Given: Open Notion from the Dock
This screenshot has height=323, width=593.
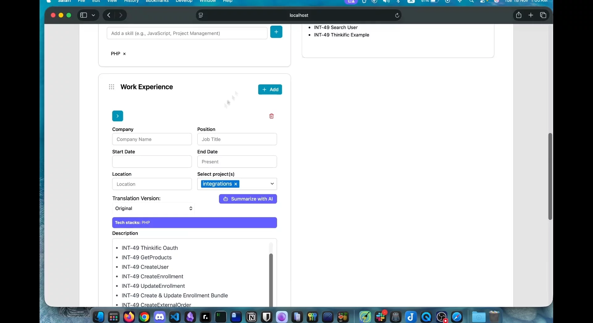Looking at the screenshot, I should pos(251,317).
